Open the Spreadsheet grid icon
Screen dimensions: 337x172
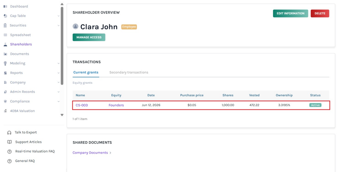pos(5,35)
